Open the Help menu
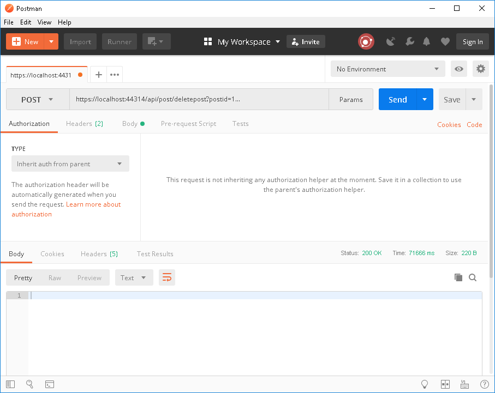Image resolution: width=495 pixels, height=393 pixels. click(x=64, y=22)
